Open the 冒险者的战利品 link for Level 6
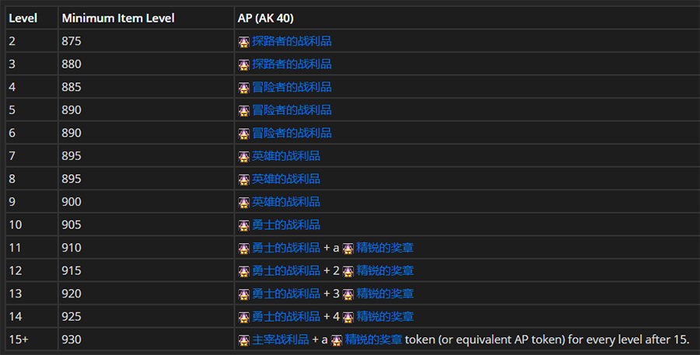Image resolution: width=700 pixels, height=355 pixels. (x=292, y=133)
